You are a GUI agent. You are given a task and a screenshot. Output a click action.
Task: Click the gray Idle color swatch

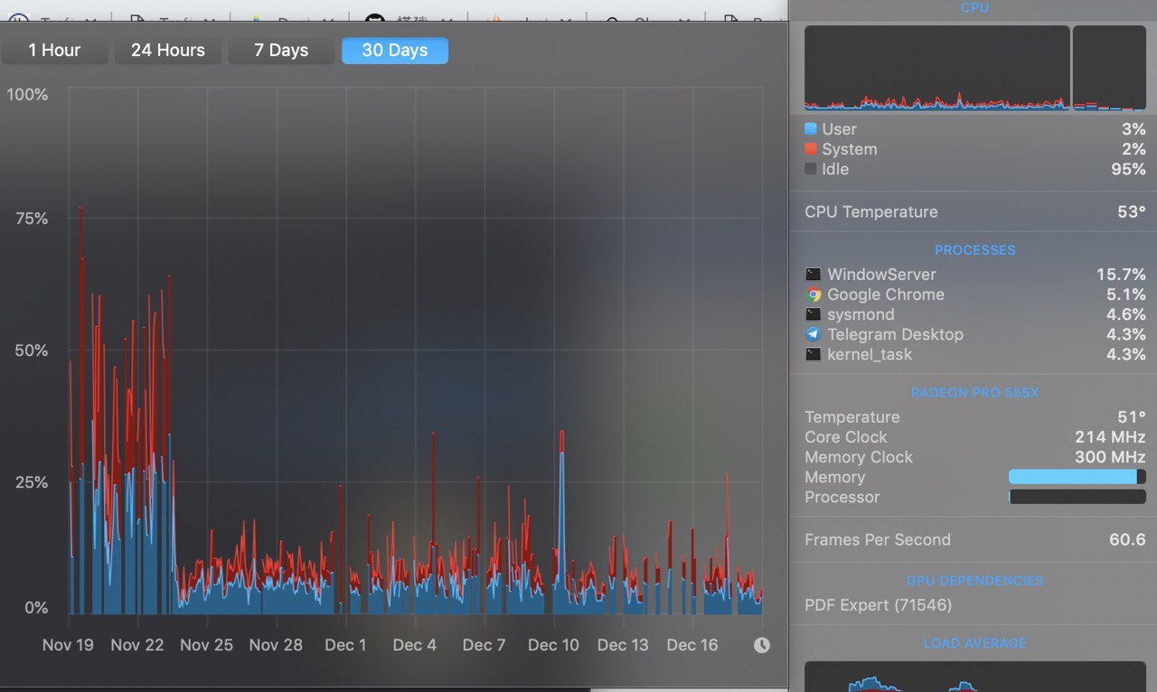[811, 169]
